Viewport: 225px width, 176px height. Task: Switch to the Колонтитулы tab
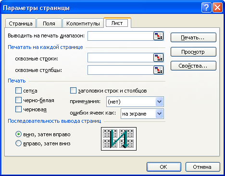pos(83,23)
